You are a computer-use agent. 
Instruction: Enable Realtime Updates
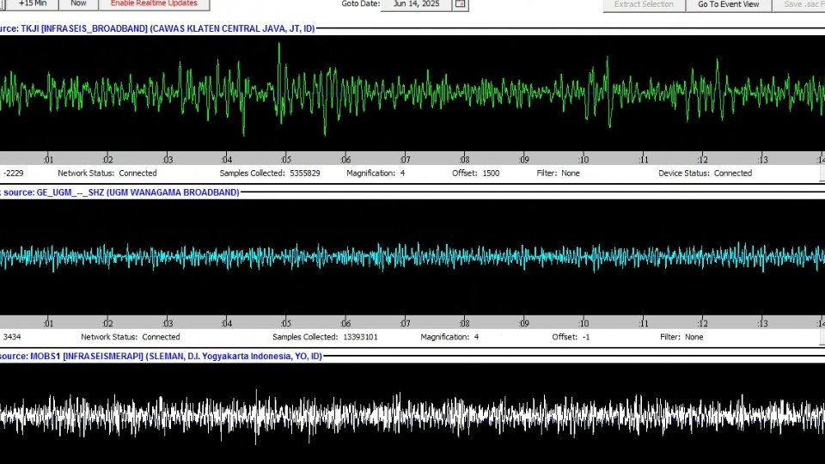click(154, 3)
